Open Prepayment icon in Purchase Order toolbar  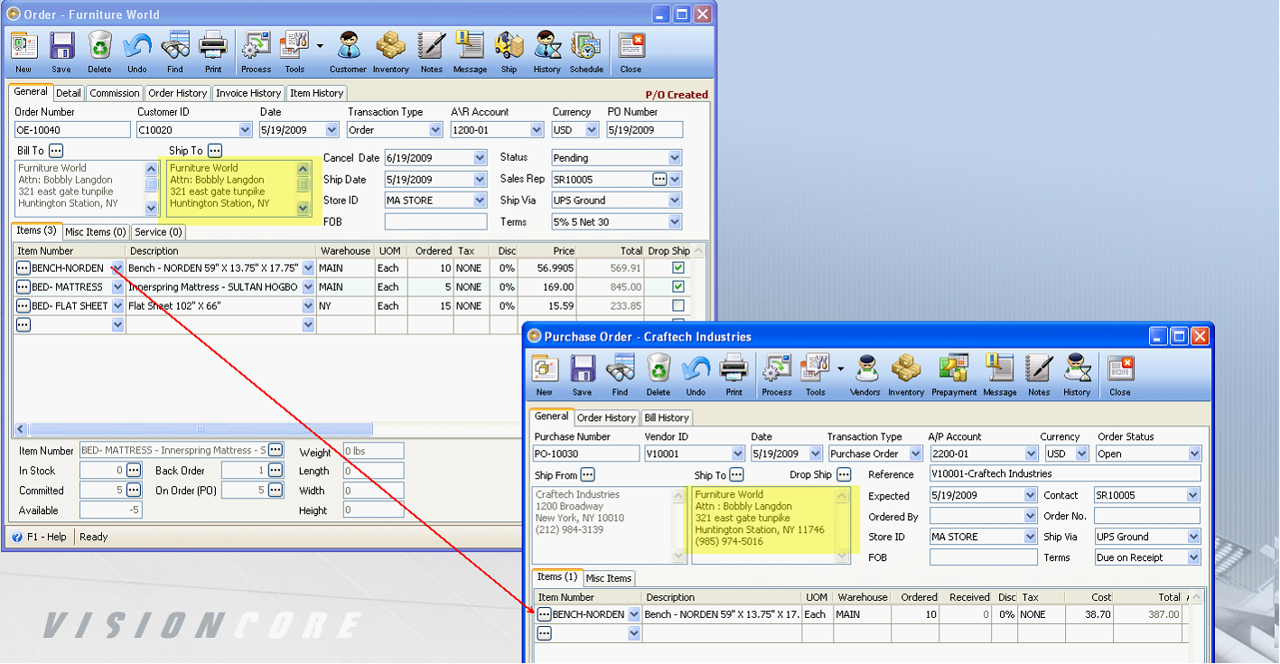pos(954,369)
